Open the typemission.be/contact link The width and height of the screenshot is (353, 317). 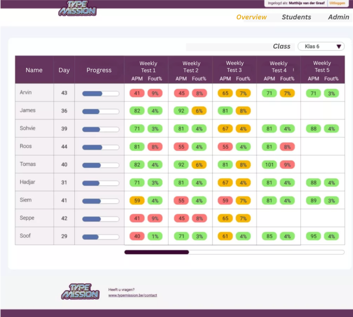132,295
